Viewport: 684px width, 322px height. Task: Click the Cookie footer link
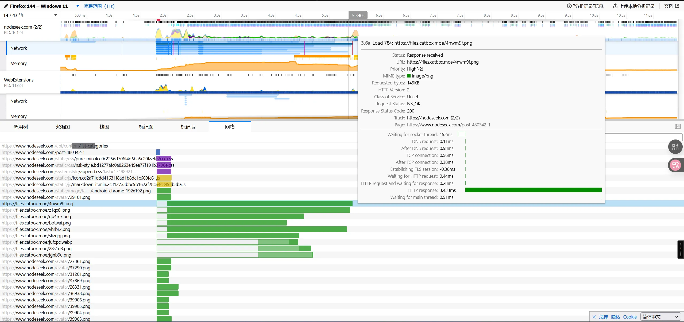point(630,317)
